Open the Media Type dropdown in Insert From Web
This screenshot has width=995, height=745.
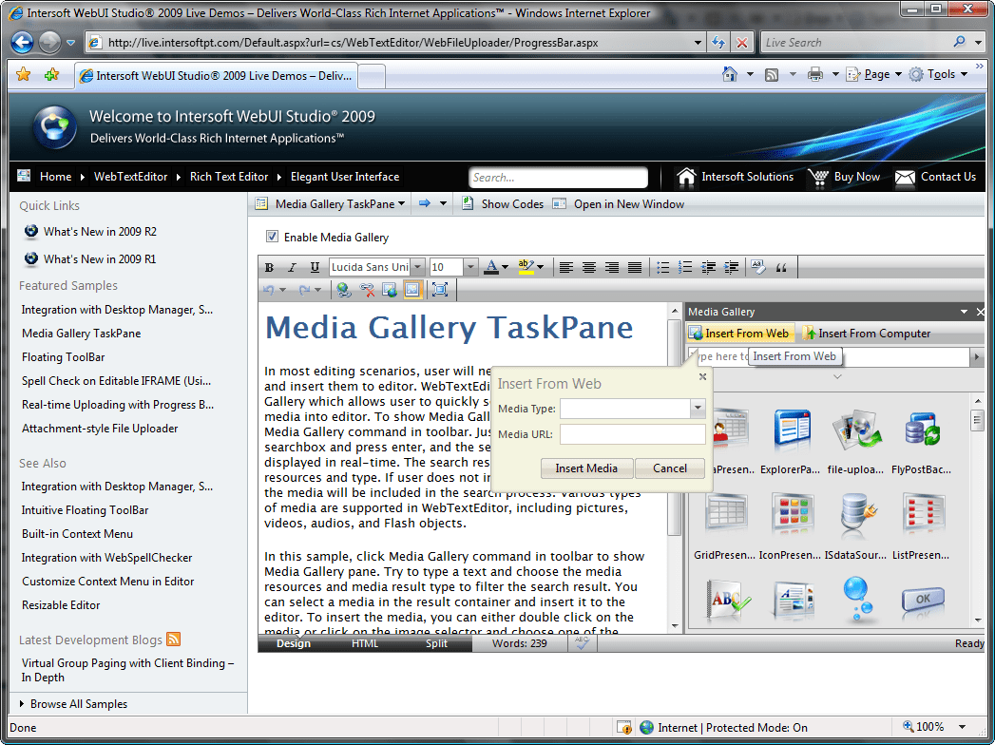coord(698,408)
